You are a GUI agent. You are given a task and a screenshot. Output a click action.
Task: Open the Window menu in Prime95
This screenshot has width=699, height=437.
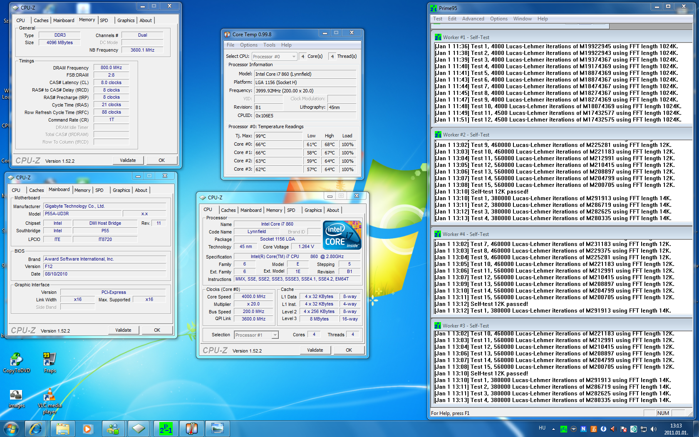[522, 19]
